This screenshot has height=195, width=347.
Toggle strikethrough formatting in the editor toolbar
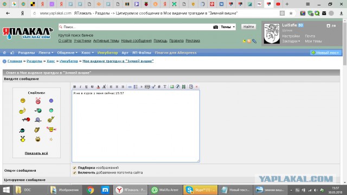click(92, 87)
